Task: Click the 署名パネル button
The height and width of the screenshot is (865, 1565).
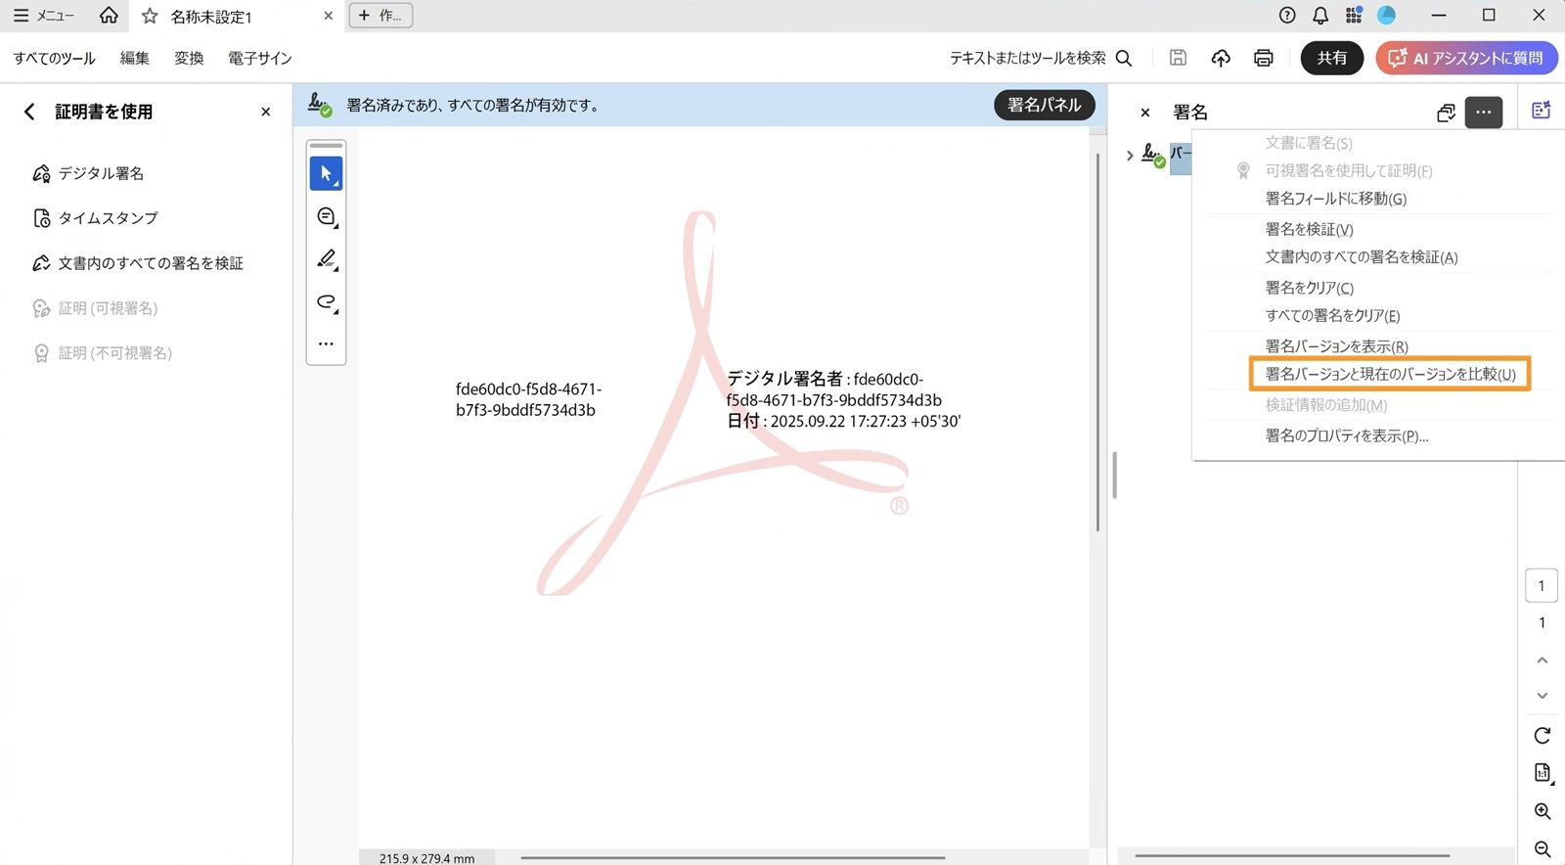Action: pyautogui.click(x=1044, y=105)
